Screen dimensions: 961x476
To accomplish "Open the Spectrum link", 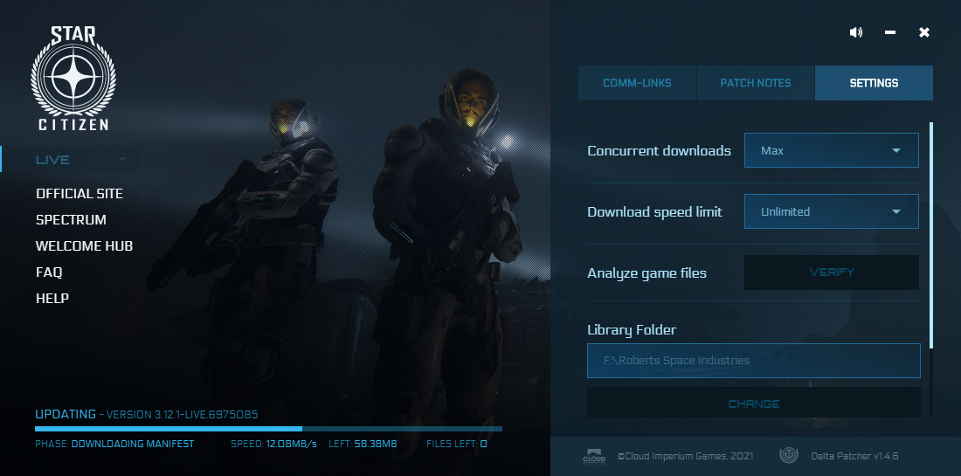I will [x=71, y=220].
